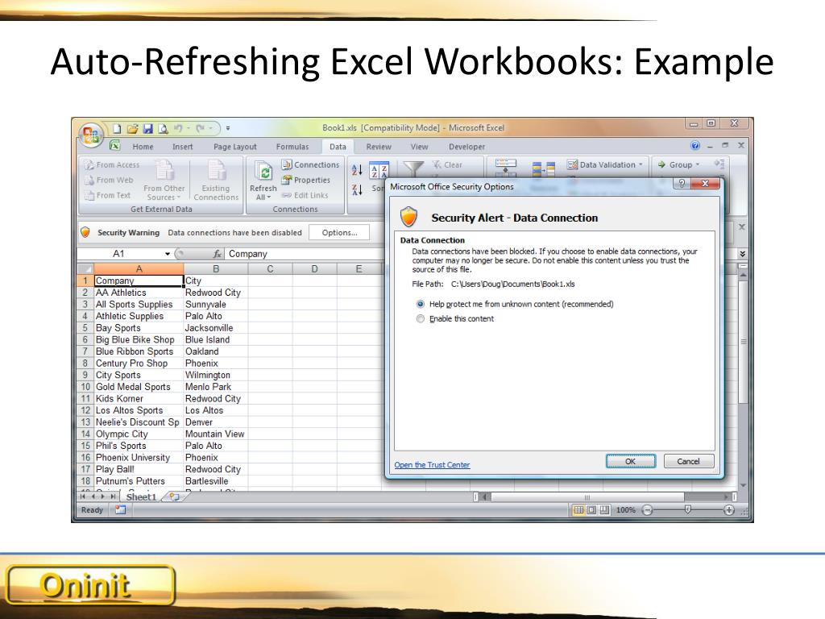Click the Redo arrow icon

(201, 128)
